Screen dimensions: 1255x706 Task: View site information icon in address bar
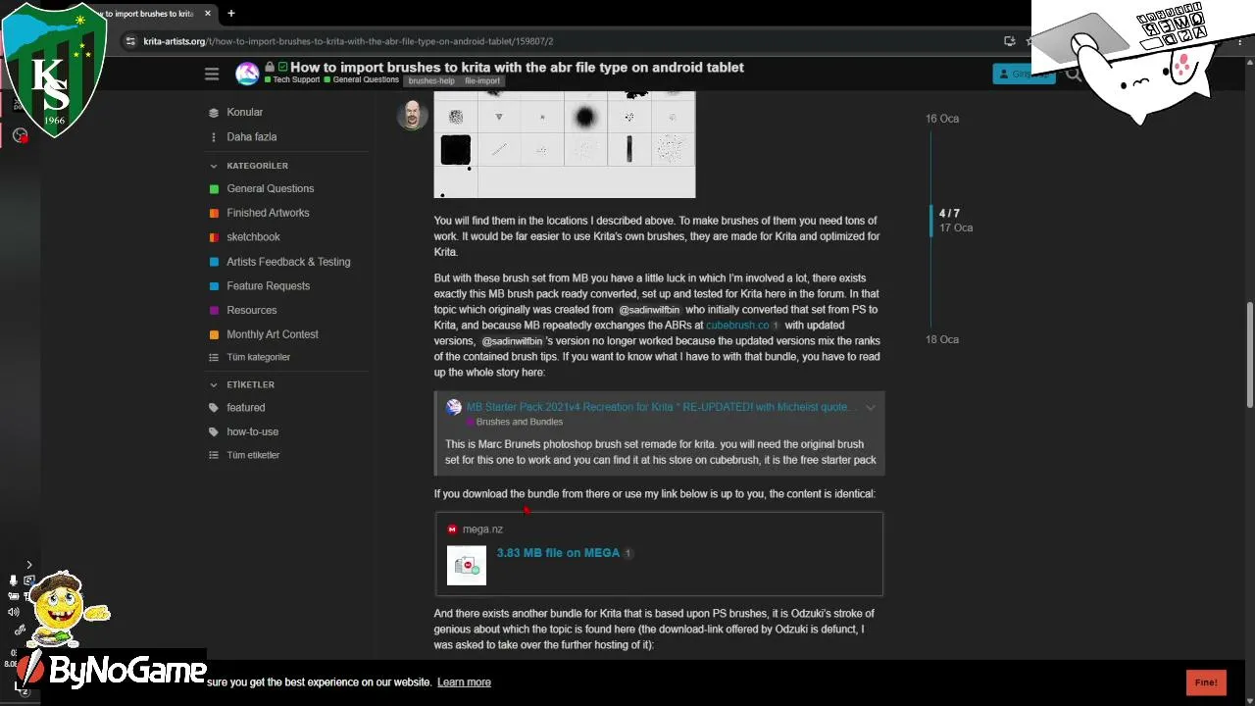[130, 41]
